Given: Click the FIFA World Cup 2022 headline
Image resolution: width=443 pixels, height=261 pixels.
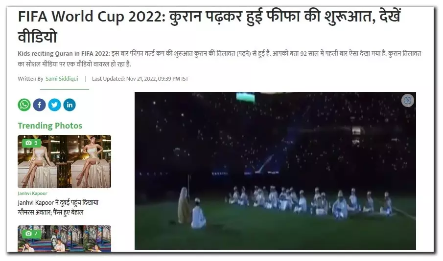Looking at the screenshot, I should (210, 26).
